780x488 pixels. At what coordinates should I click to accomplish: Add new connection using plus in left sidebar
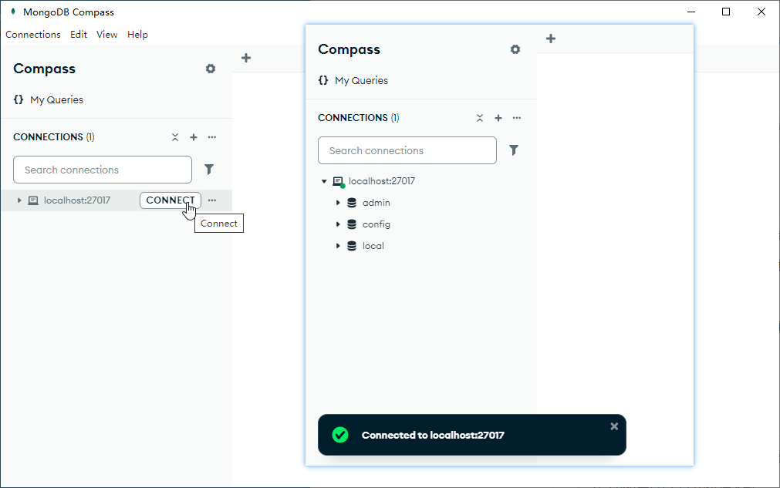[x=194, y=137]
